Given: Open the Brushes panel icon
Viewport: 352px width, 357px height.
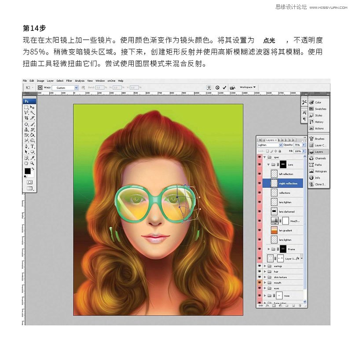Looking at the screenshot, I should (312, 138).
